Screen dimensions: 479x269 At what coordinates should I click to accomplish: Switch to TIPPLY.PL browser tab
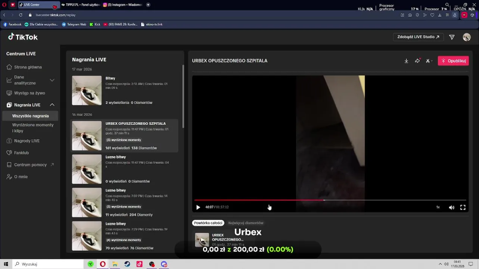[x=80, y=5]
